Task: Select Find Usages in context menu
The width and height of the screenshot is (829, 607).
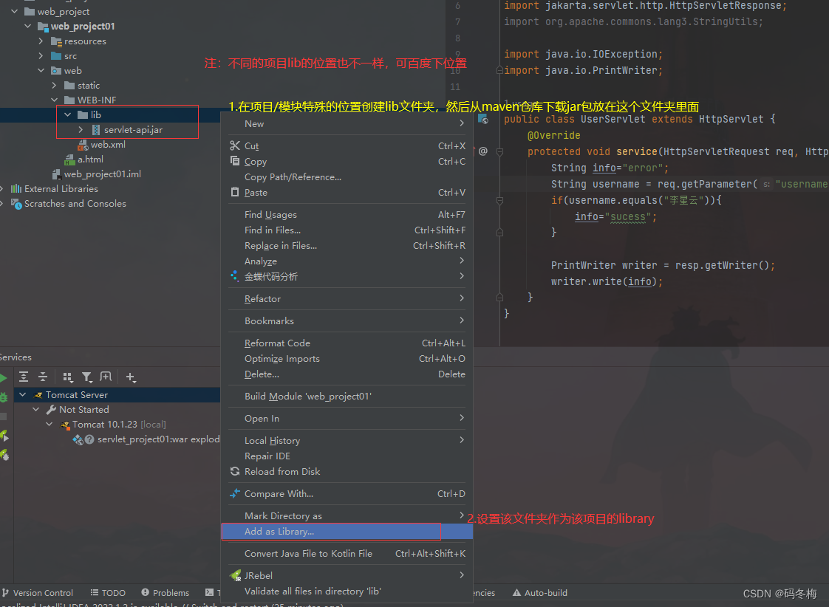Action: [347, 214]
